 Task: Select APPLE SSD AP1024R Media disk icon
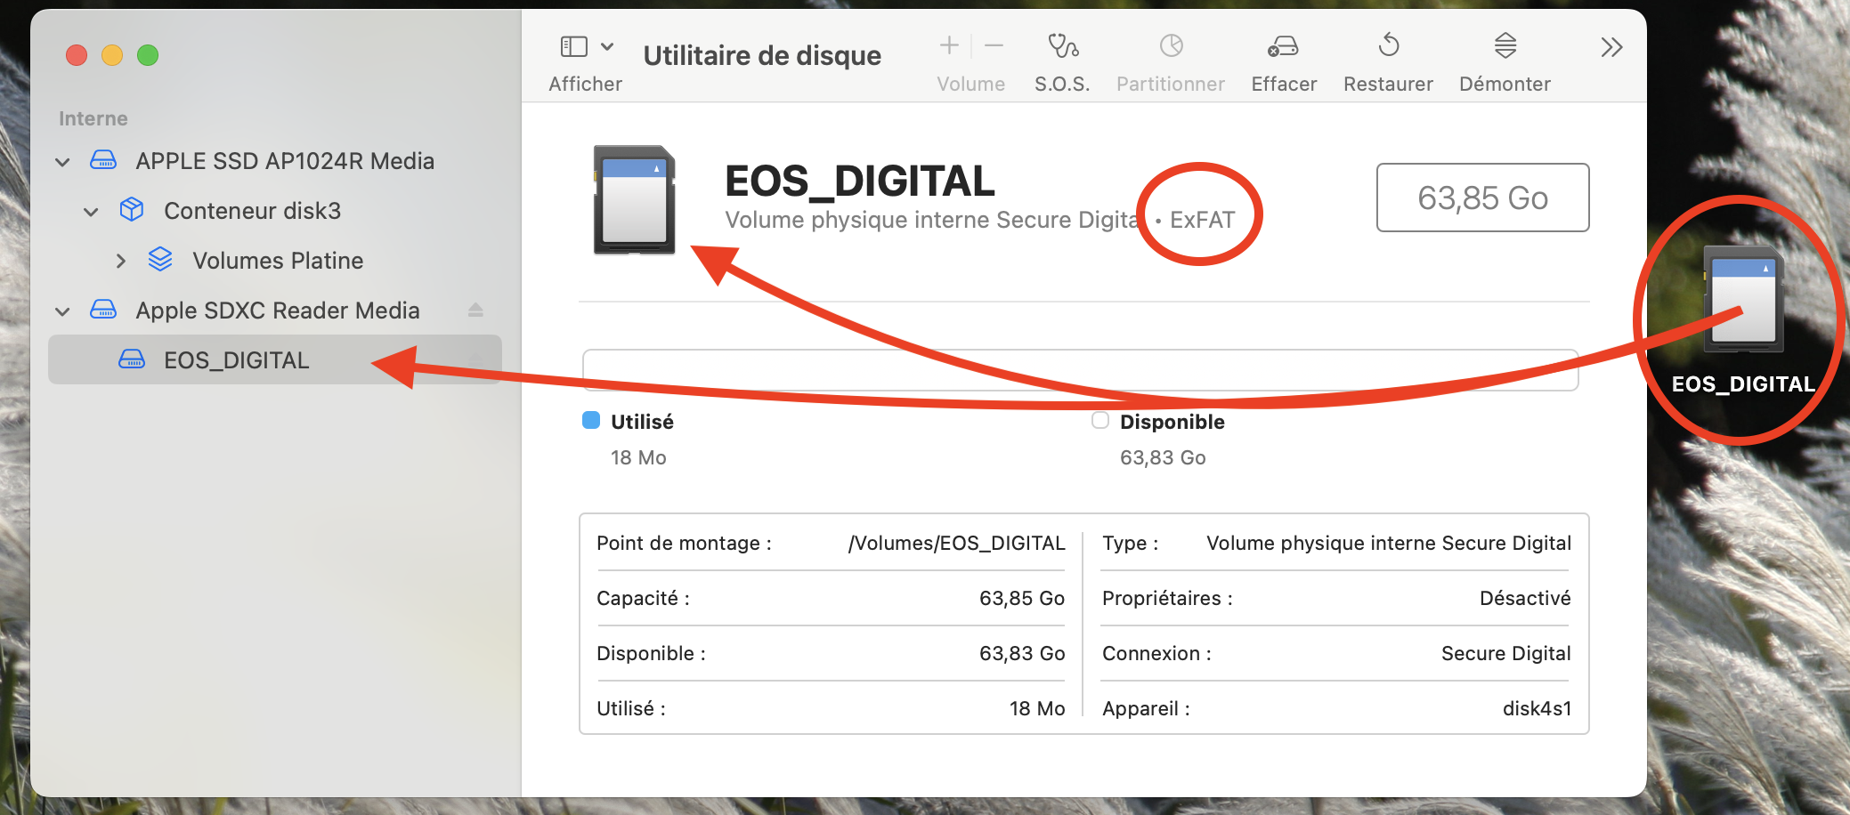coord(103,160)
